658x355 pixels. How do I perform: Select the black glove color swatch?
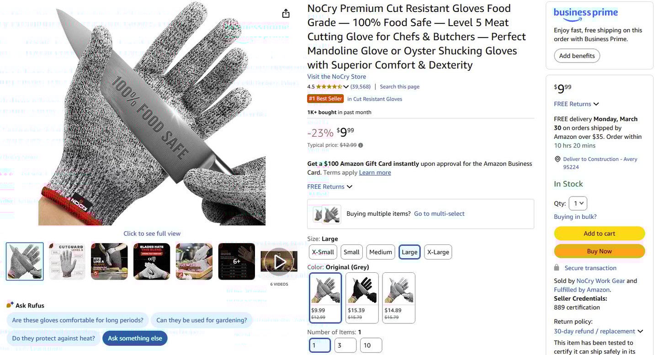(x=362, y=298)
